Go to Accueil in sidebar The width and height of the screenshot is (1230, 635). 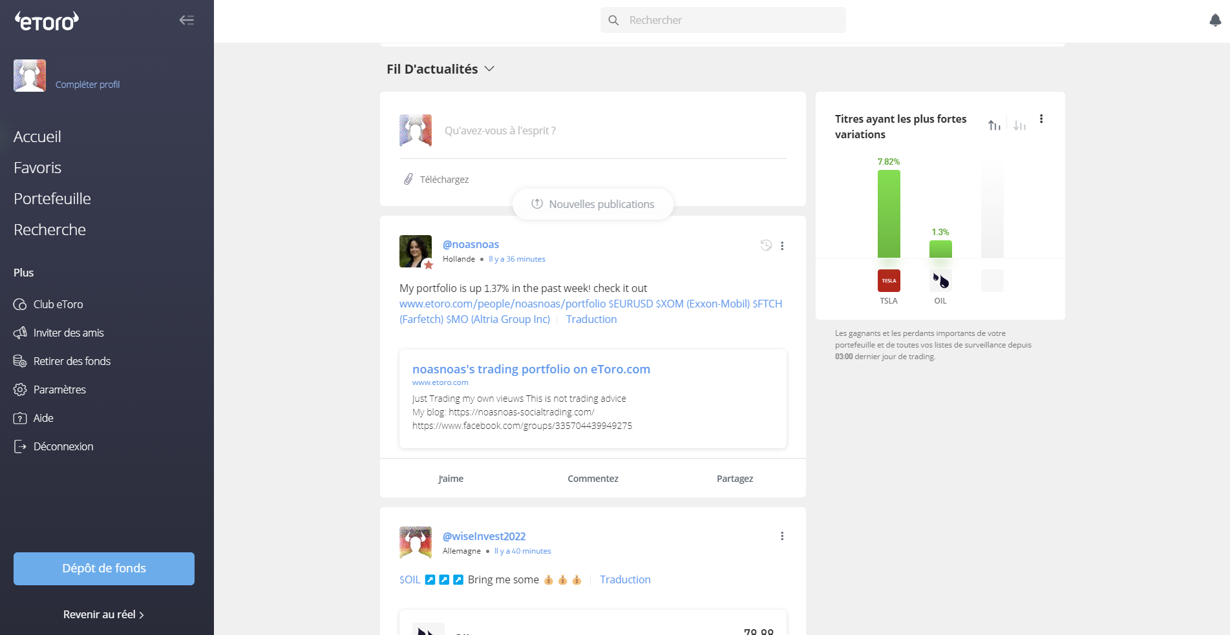click(x=37, y=137)
